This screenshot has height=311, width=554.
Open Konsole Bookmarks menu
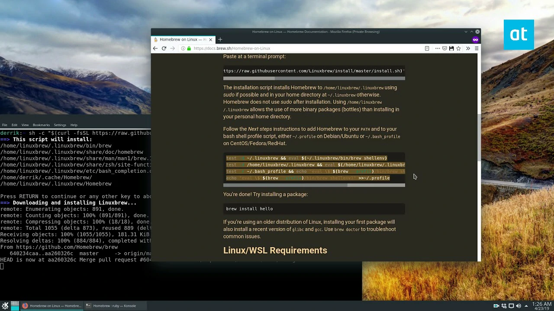[41, 125]
